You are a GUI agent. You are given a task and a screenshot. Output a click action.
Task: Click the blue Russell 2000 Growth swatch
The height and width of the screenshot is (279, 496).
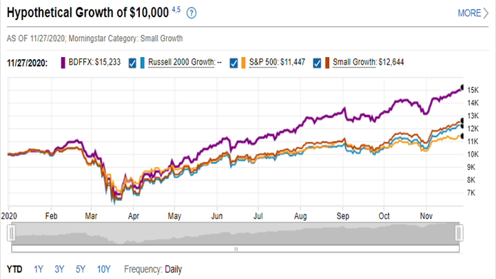click(x=143, y=63)
